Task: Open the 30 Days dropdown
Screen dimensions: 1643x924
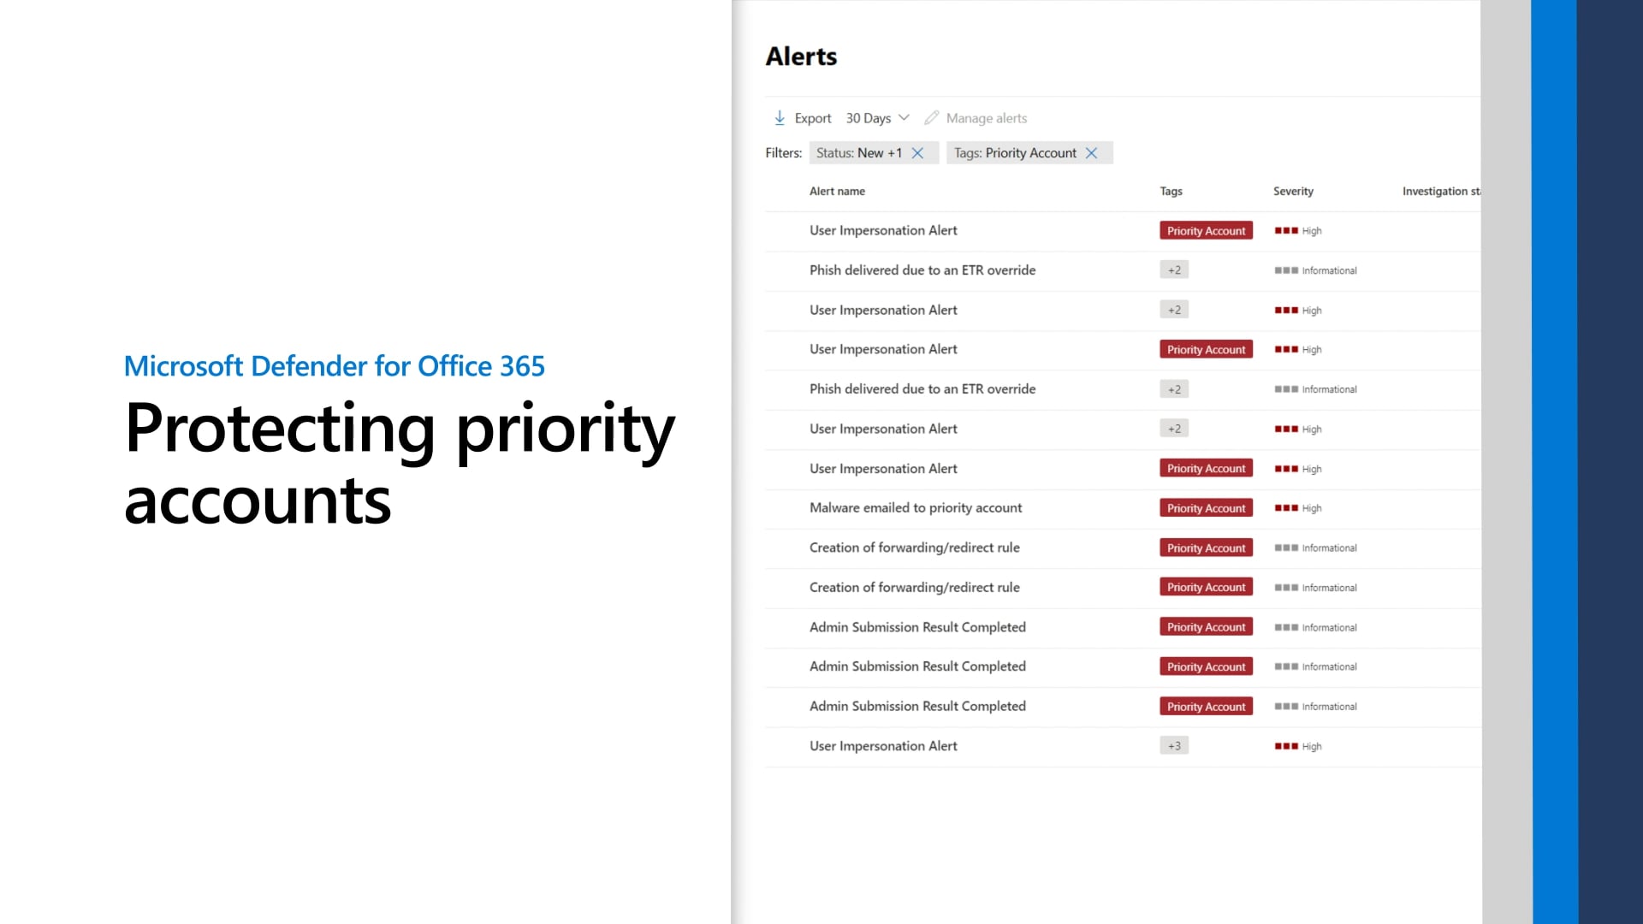Action: [x=877, y=117]
